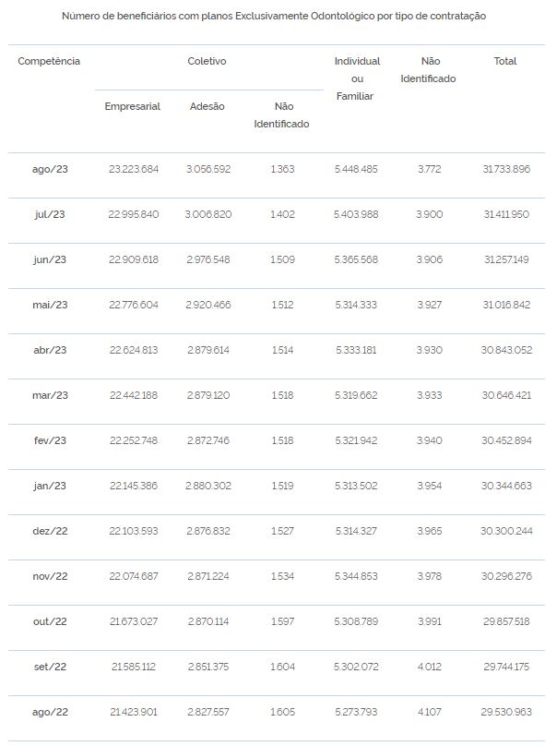Select the ago/22 Total value 29.530.963

pos(506,712)
